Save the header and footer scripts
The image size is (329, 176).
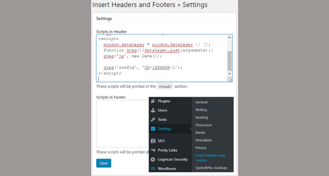click(x=104, y=163)
